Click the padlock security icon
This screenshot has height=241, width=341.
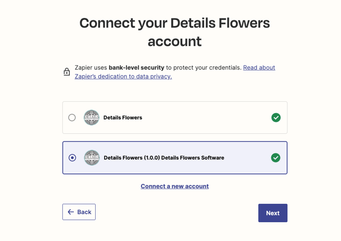tap(67, 72)
